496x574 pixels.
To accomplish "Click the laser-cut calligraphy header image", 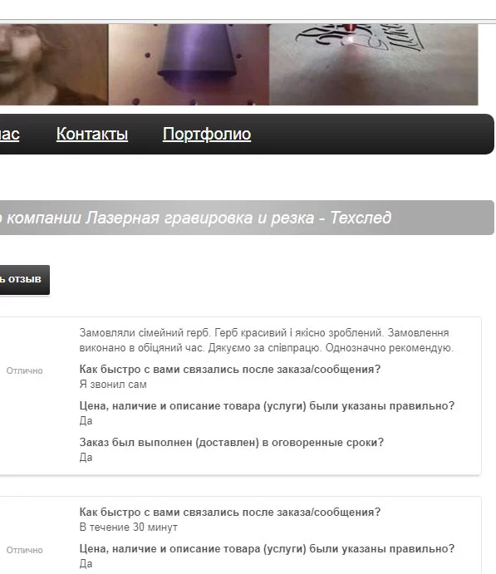I will (373, 65).
